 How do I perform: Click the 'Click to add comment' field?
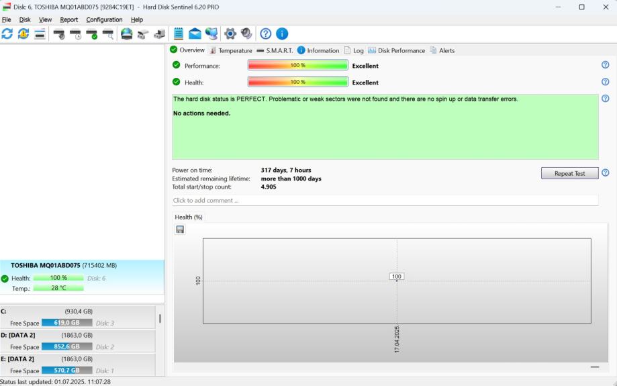tap(385, 200)
